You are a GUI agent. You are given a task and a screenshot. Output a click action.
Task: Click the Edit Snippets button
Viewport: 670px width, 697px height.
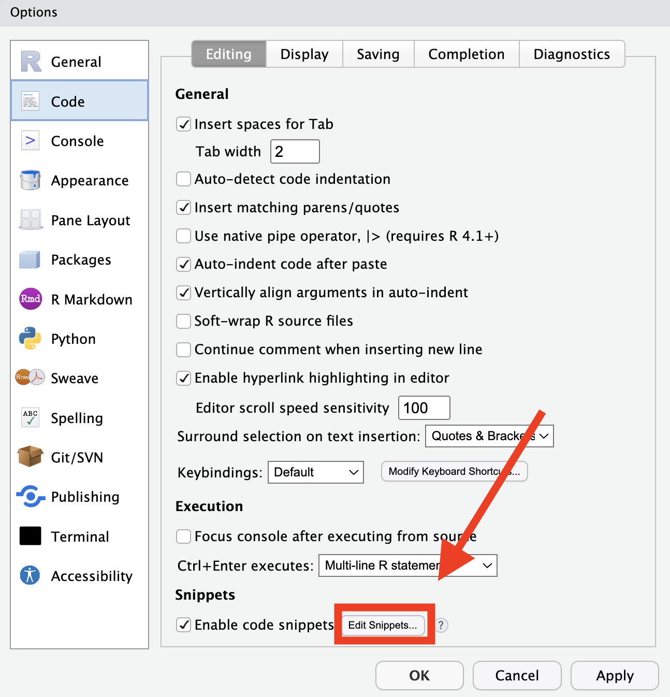(383, 625)
